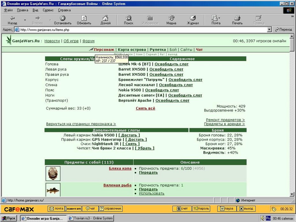Click the Остановить stop icon

62,18
